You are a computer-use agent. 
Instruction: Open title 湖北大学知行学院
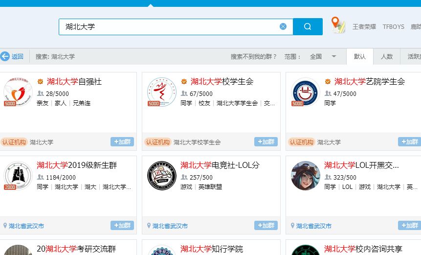212,249
